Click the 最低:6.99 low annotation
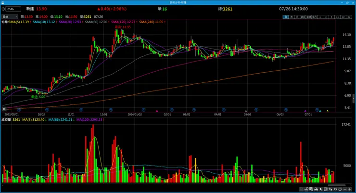The height and width of the screenshot is (193, 356). click(x=38, y=97)
